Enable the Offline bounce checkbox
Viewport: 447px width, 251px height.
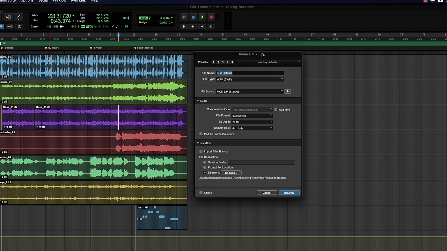201,193
